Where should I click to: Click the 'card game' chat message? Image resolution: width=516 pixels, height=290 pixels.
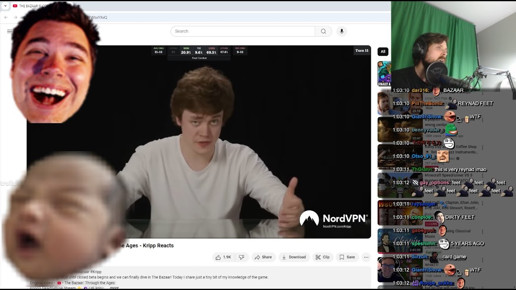click(454, 257)
